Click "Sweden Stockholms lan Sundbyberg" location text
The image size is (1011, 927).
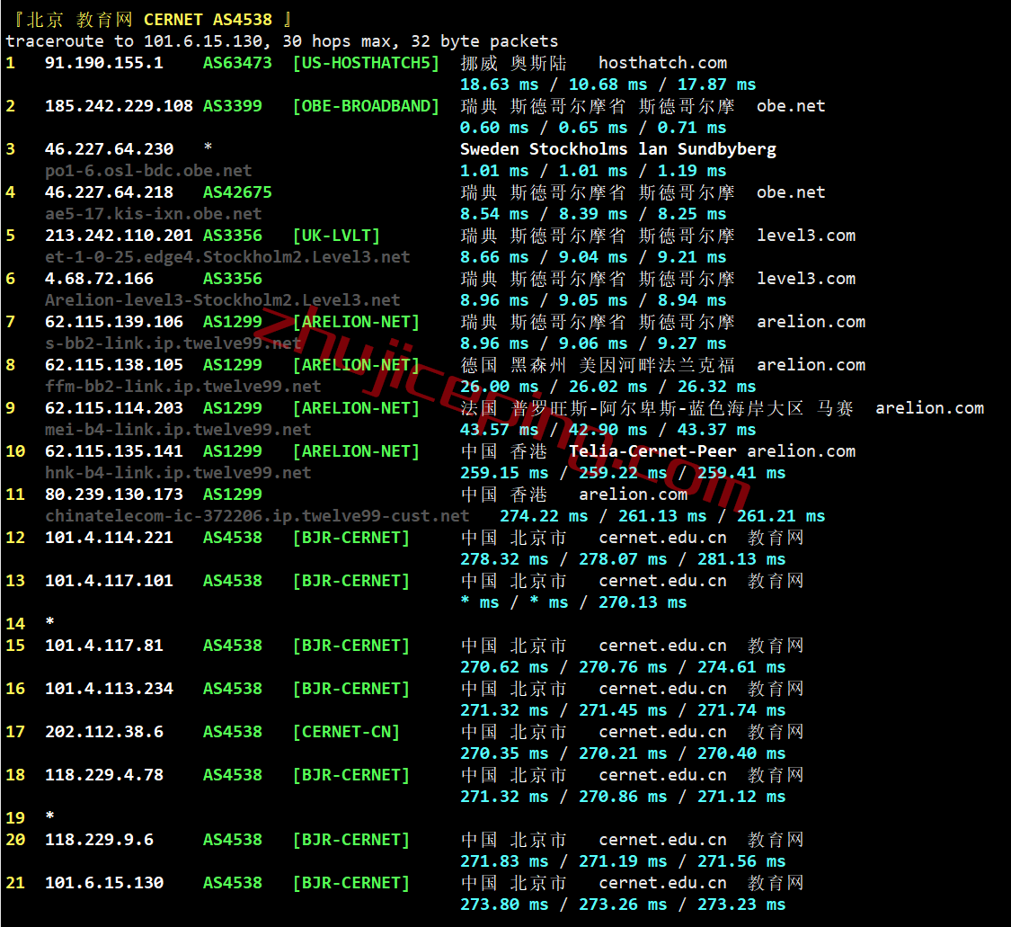point(617,149)
